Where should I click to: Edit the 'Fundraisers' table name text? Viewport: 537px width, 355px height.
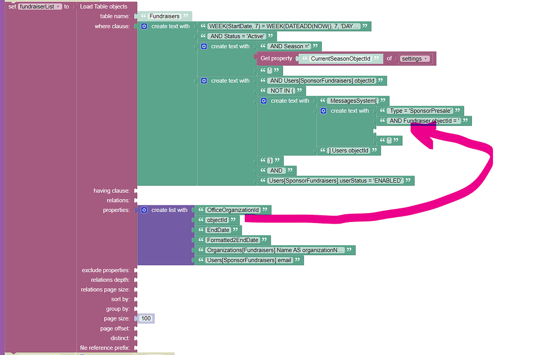pyautogui.click(x=164, y=16)
